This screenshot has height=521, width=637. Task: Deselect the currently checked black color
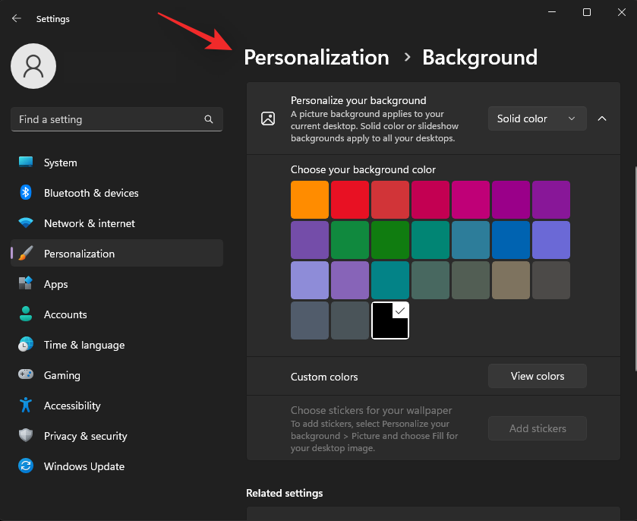(389, 320)
